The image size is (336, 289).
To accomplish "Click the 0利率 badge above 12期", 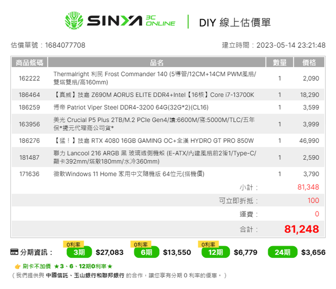I will pyautogui.click(x=208, y=244).
